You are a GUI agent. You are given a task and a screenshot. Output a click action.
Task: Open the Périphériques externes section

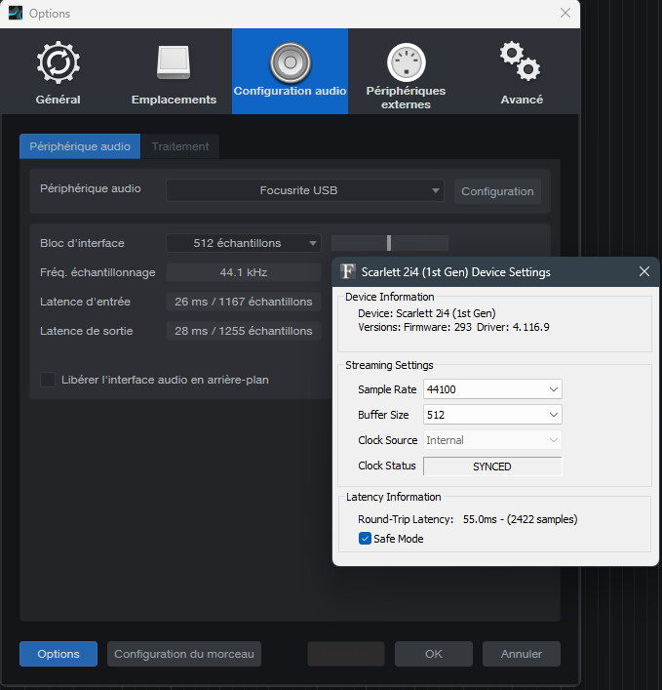pos(406,72)
